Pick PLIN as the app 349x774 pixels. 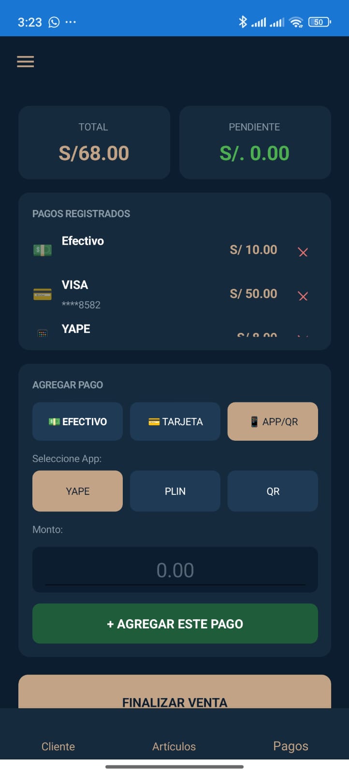click(x=175, y=491)
